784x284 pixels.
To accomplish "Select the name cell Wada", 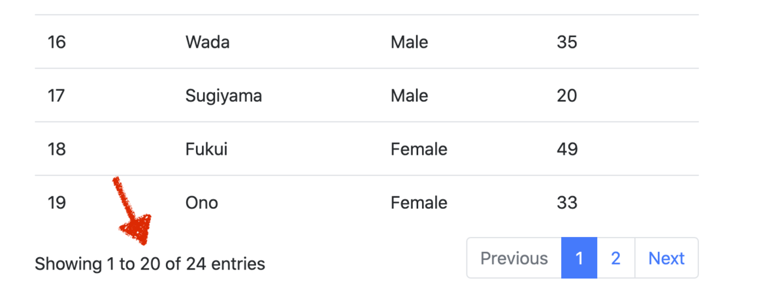I will pos(208,42).
